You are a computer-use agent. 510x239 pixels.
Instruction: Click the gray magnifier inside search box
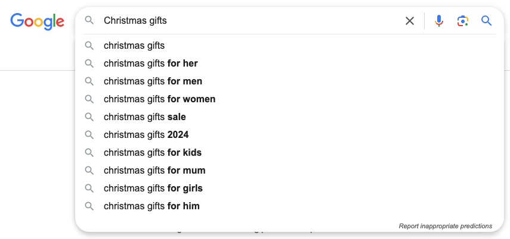(x=89, y=21)
